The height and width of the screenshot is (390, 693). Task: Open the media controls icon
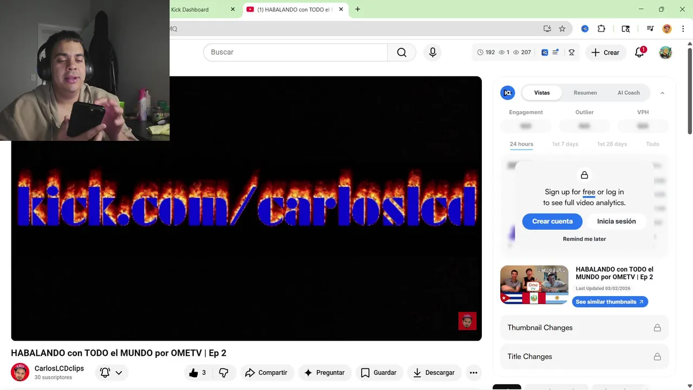pos(650,29)
